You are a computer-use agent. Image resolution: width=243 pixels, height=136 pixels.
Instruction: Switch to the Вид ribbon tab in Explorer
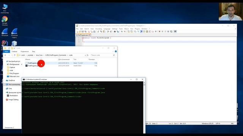point(34,51)
